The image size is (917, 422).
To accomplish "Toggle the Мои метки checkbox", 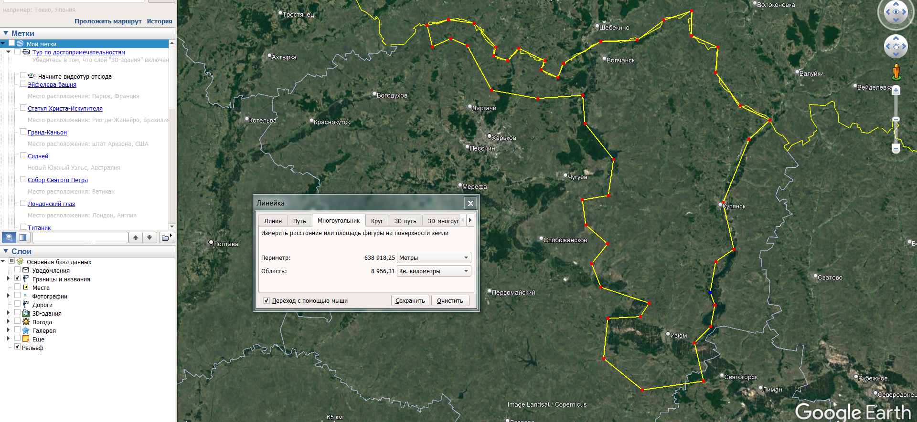I will click(x=11, y=43).
